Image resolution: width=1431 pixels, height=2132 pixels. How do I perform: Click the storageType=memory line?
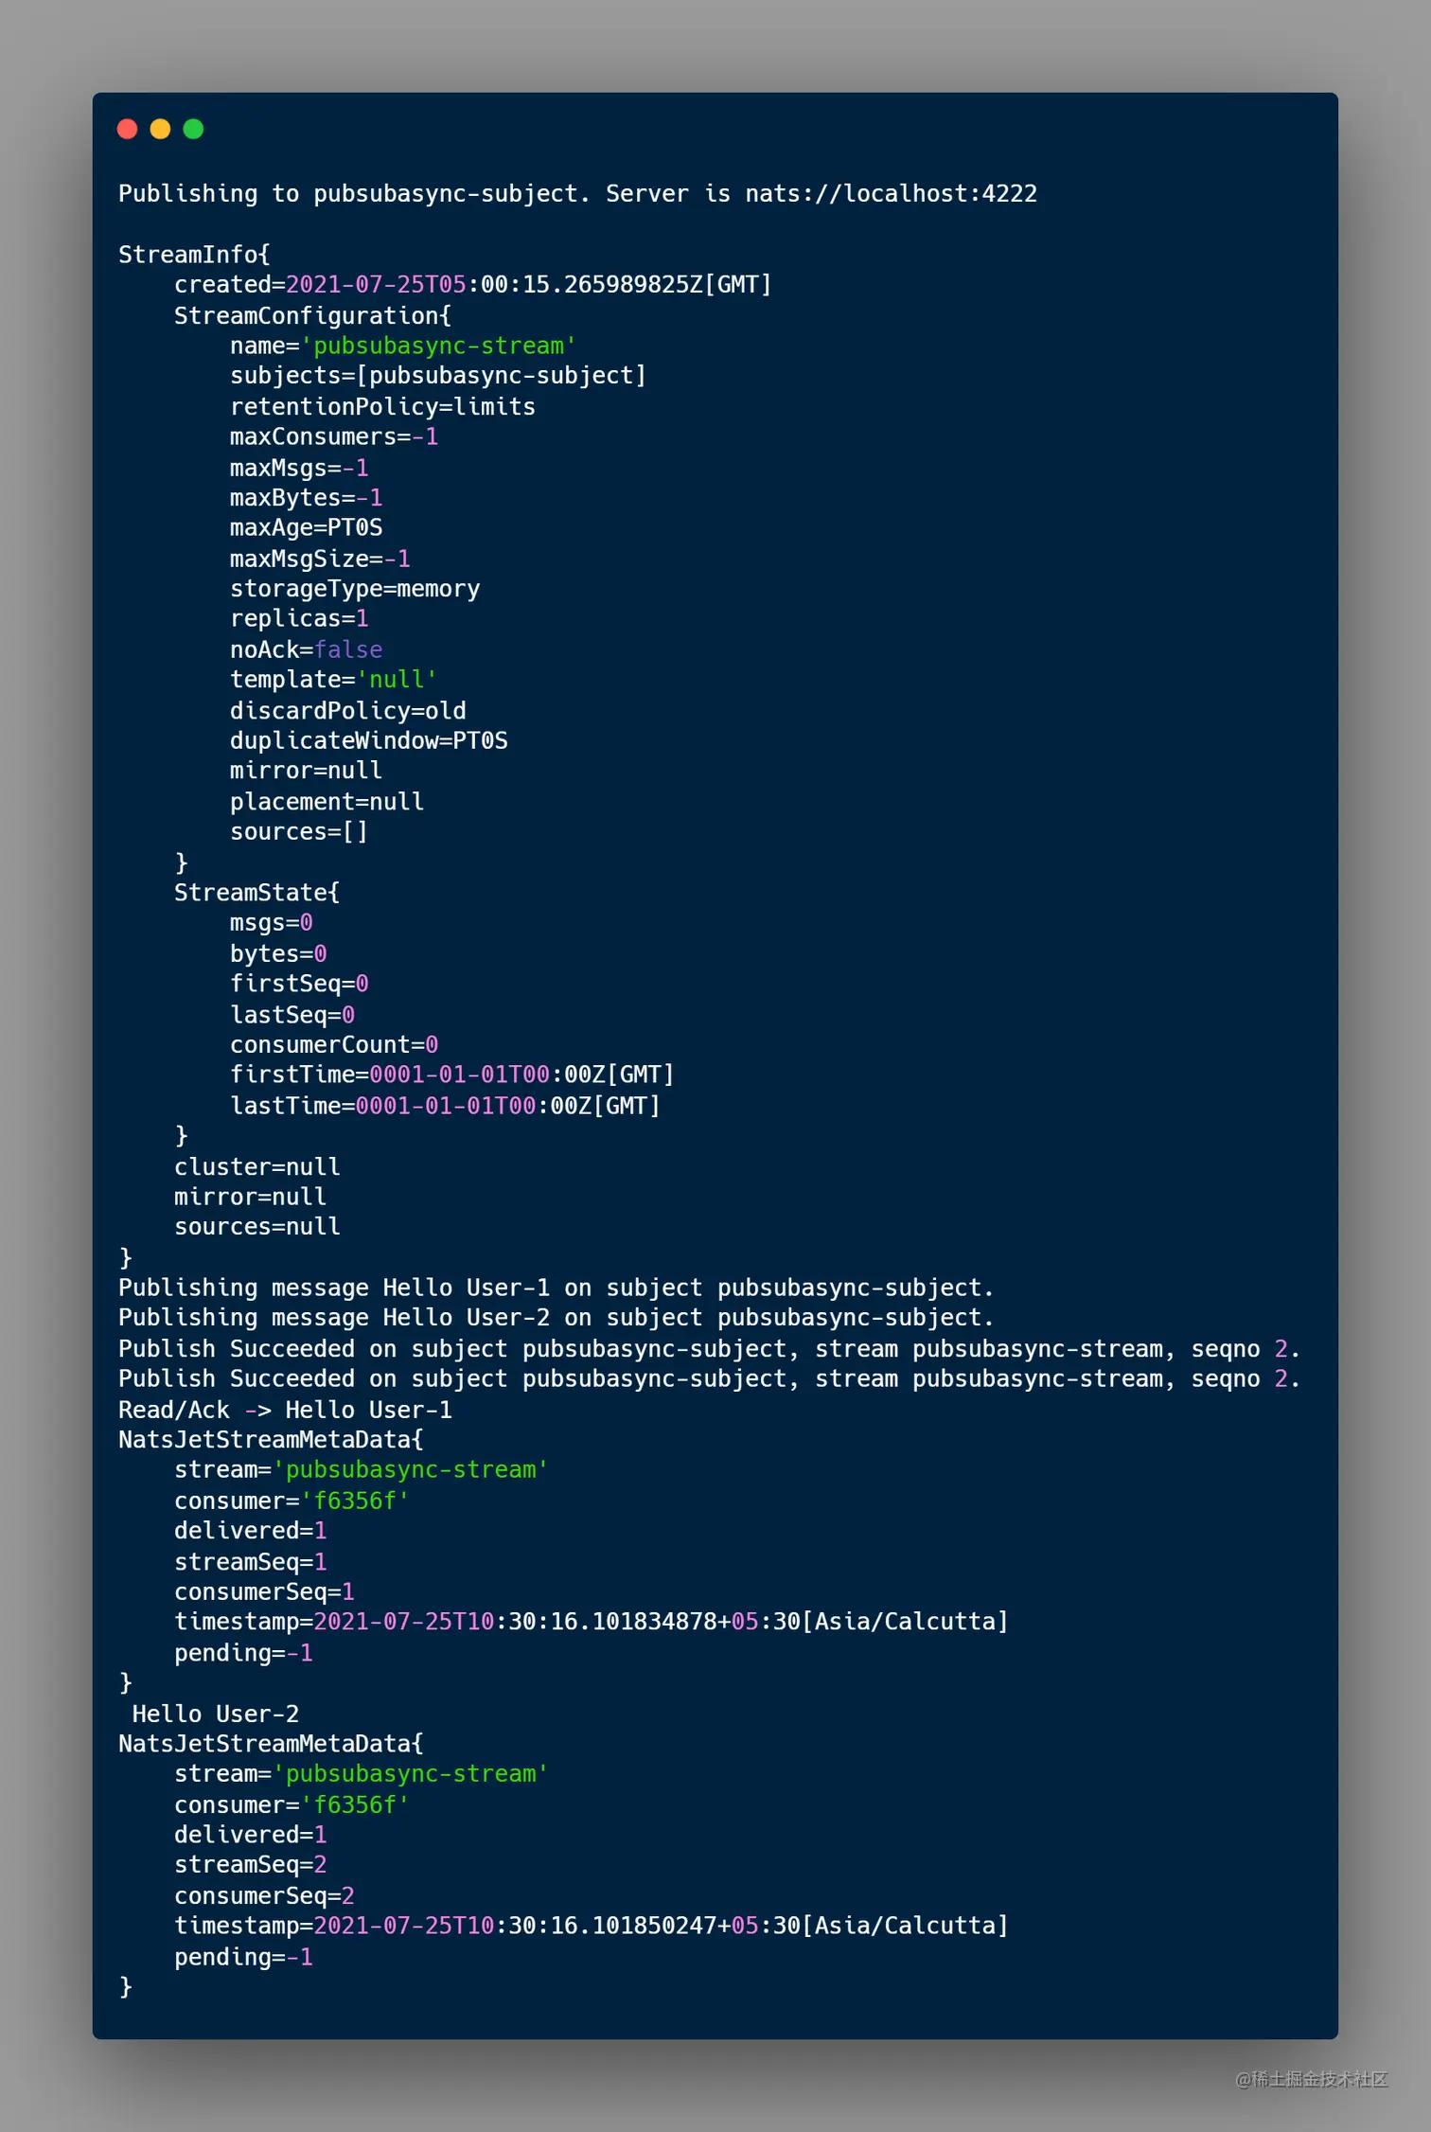(x=355, y=589)
